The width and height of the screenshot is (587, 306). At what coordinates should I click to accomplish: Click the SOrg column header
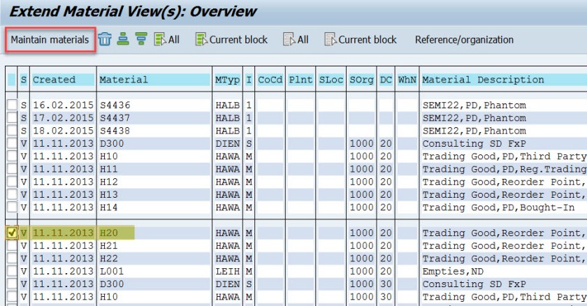point(361,80)
